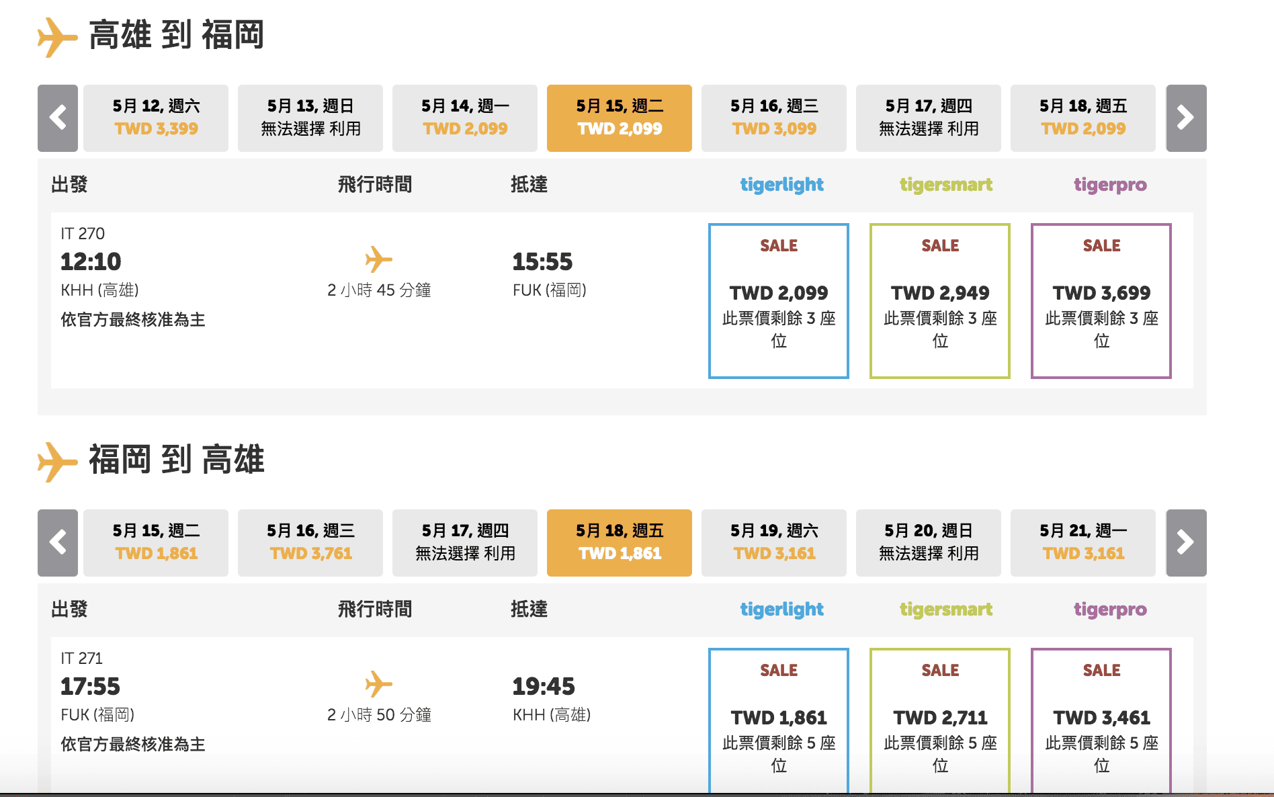Select 5月 18 週五 TWD 2,099 outbound tab
This screenshot has width=1274, height=797.
pos(1083,118)
